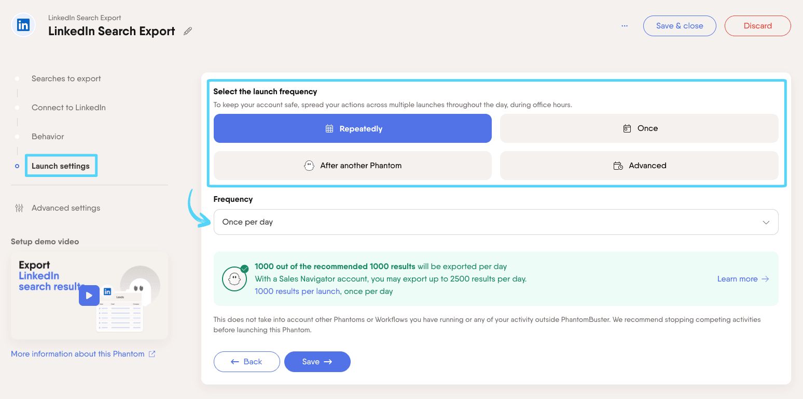
Task: Click the pencil icon to rename Phantom
Action: [x=188, y=31]
